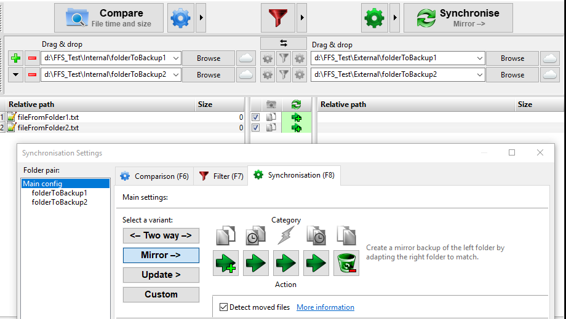Maximize the Synchronisation Settings dialog

(512, 152)
